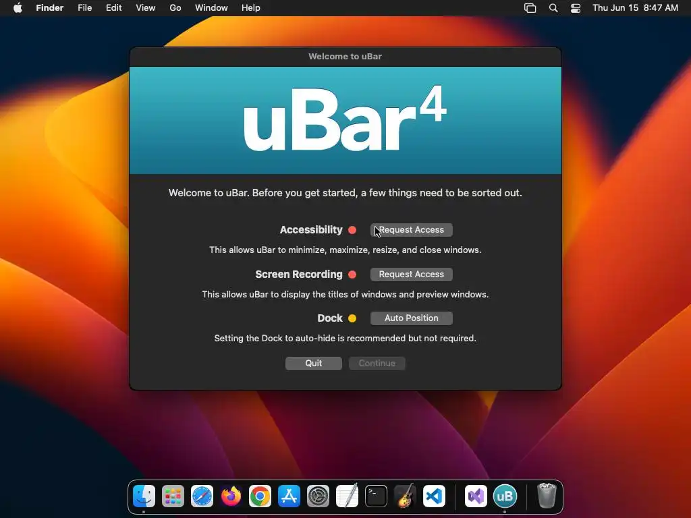Open the Finder menu
This screenshot has width=691, height=518.
click(x=50, y=8)
